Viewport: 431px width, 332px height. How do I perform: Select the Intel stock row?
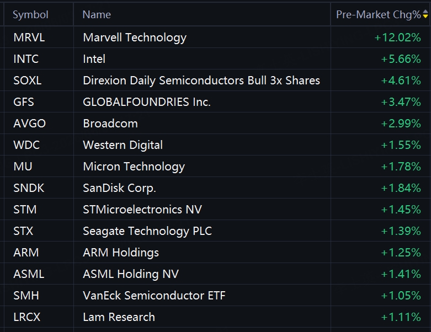[x=215, y=59]
